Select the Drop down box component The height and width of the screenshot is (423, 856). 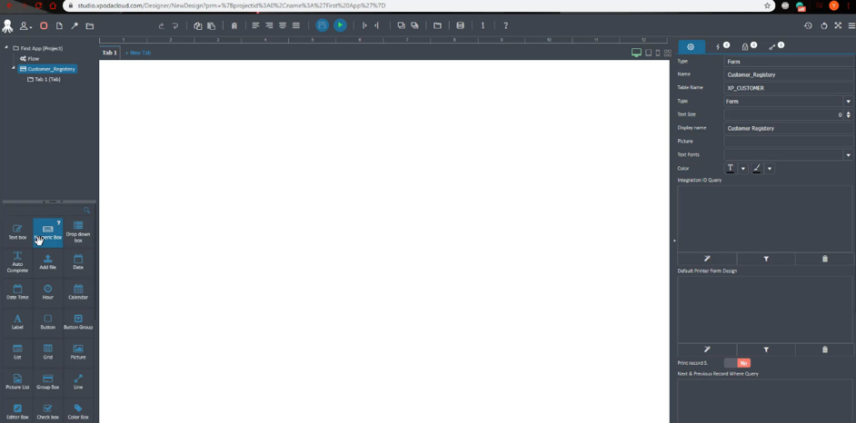tap(78, 232)
